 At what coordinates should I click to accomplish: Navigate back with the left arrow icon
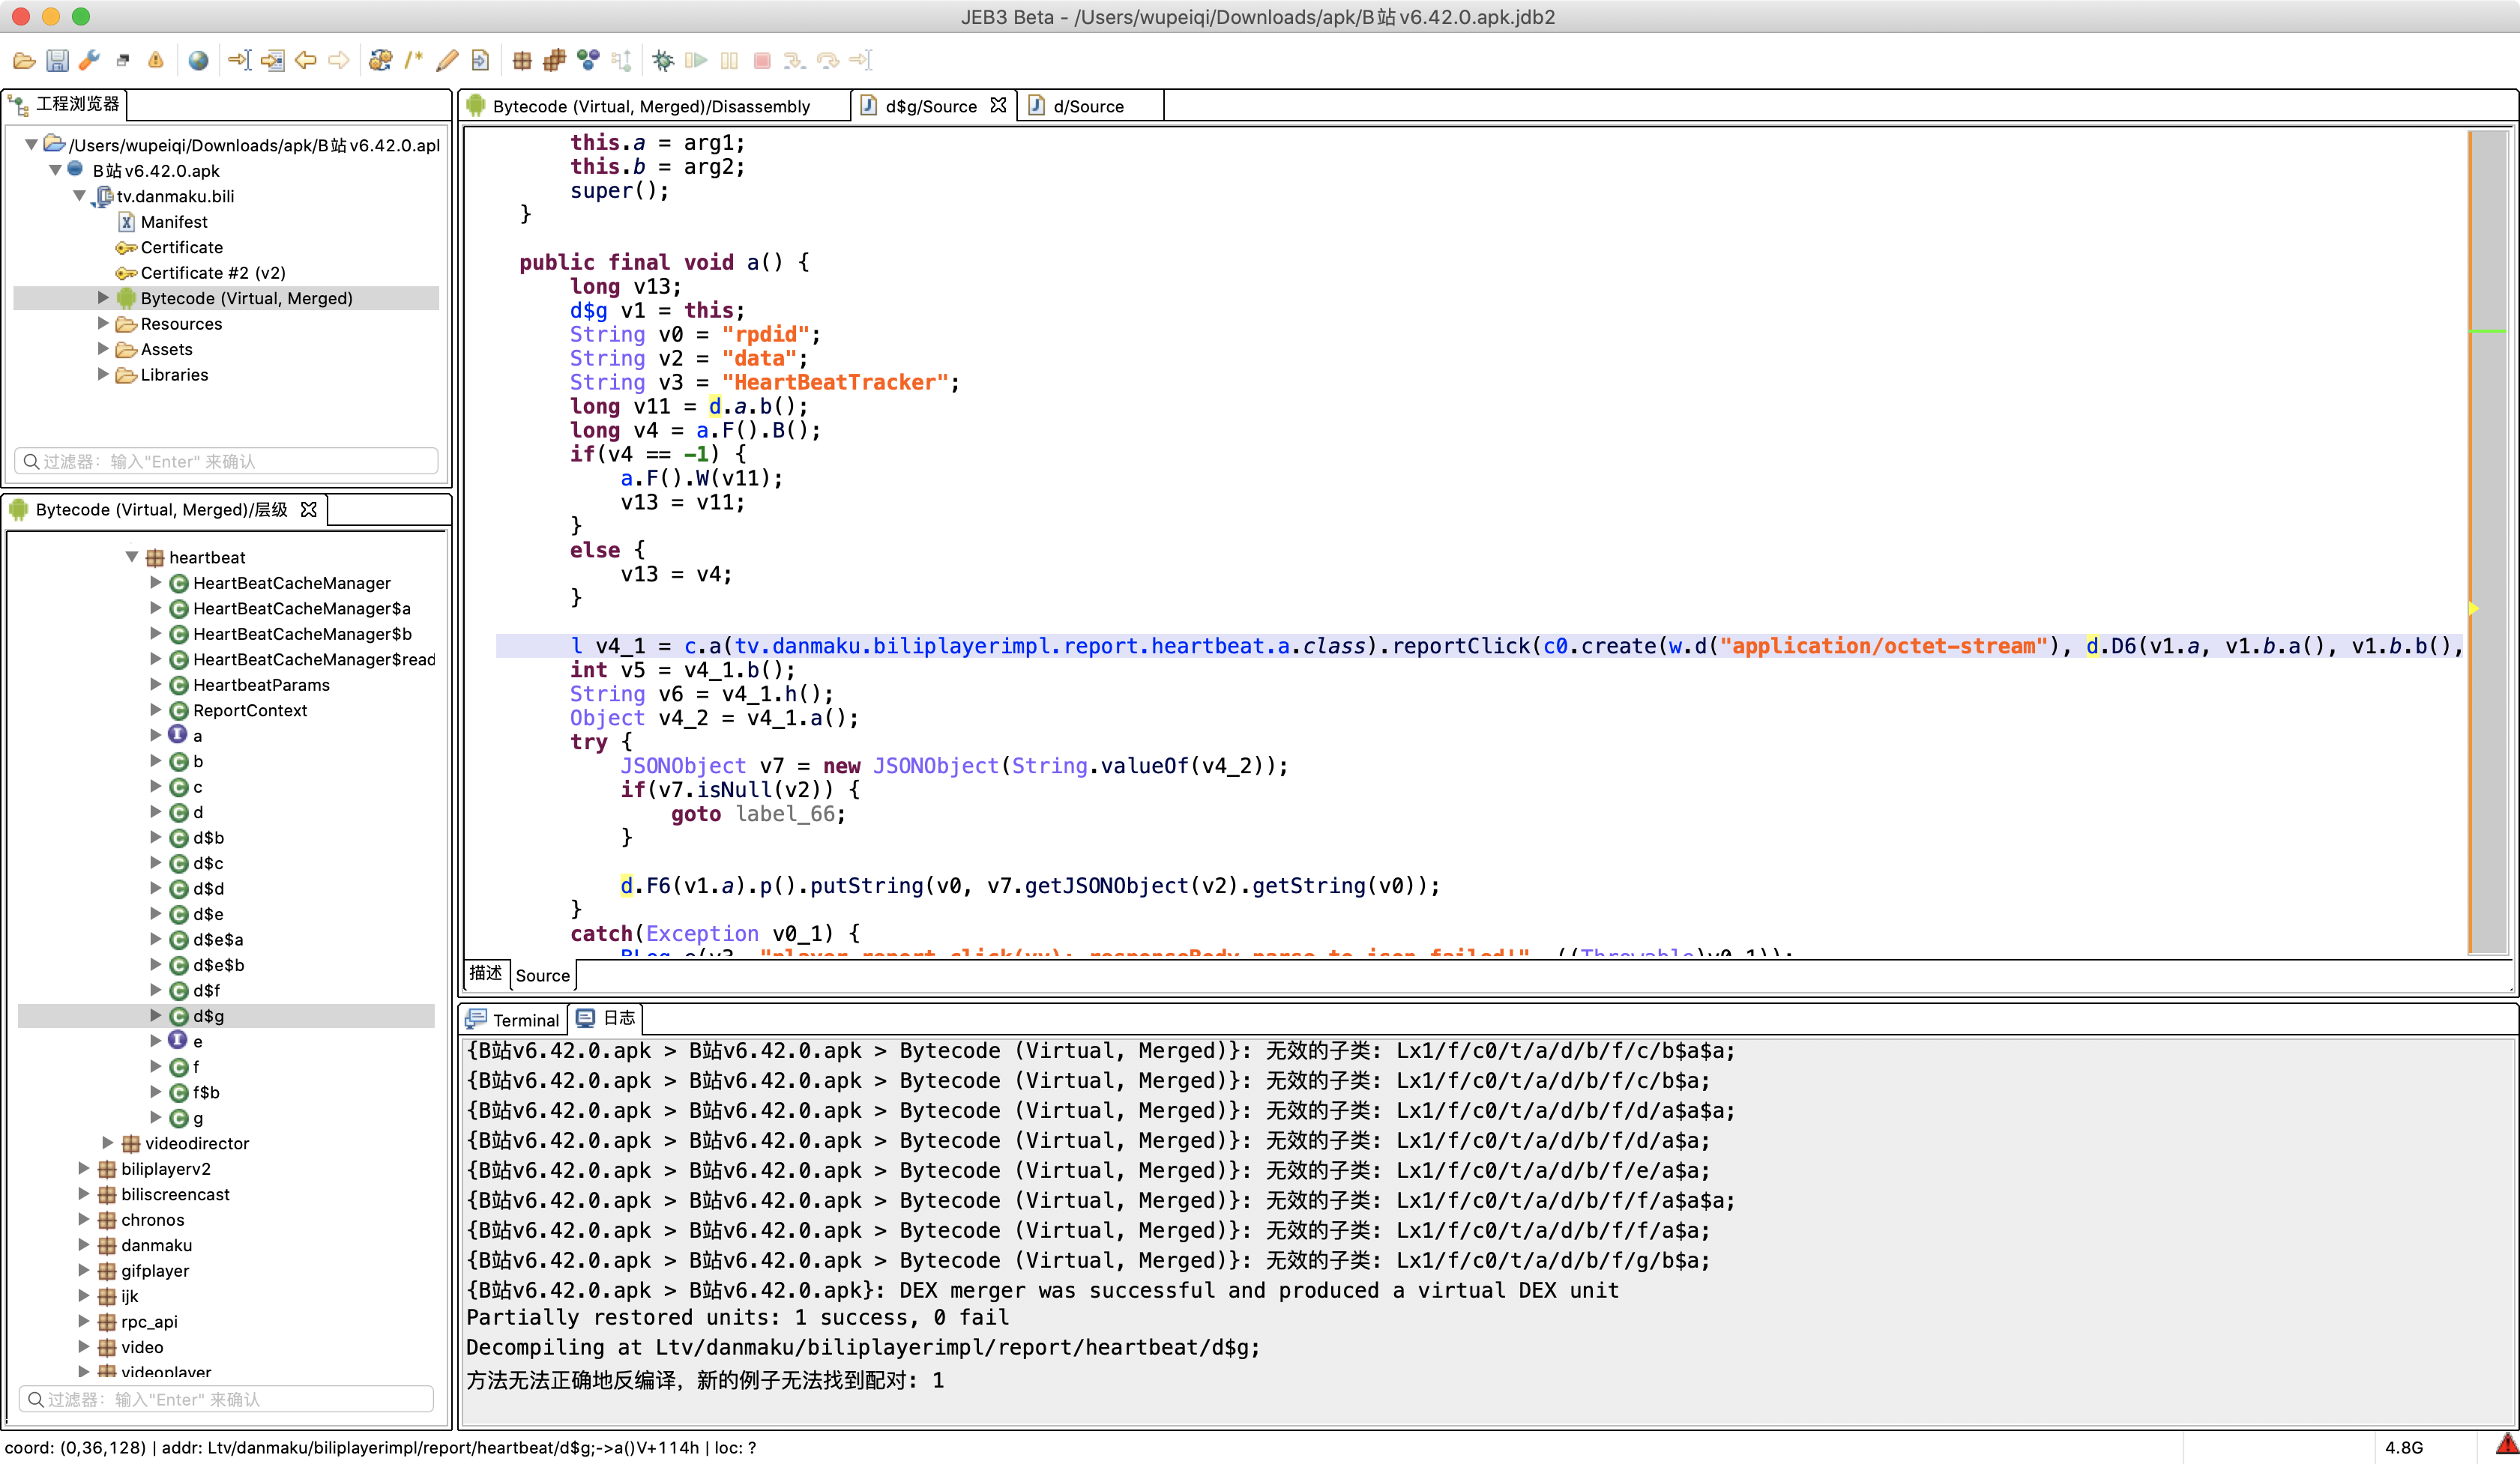pos(306,61)
